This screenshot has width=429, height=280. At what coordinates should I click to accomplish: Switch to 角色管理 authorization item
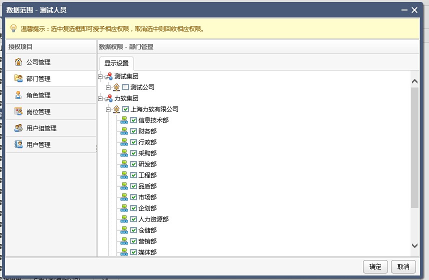51,95
